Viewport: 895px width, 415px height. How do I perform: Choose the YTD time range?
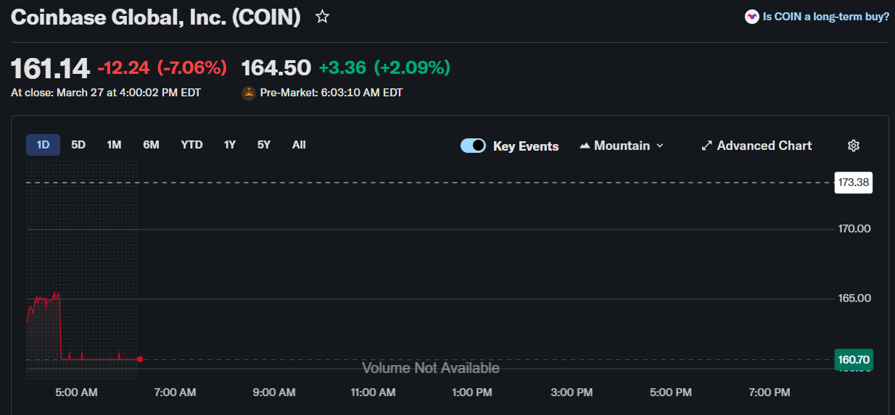191,145
